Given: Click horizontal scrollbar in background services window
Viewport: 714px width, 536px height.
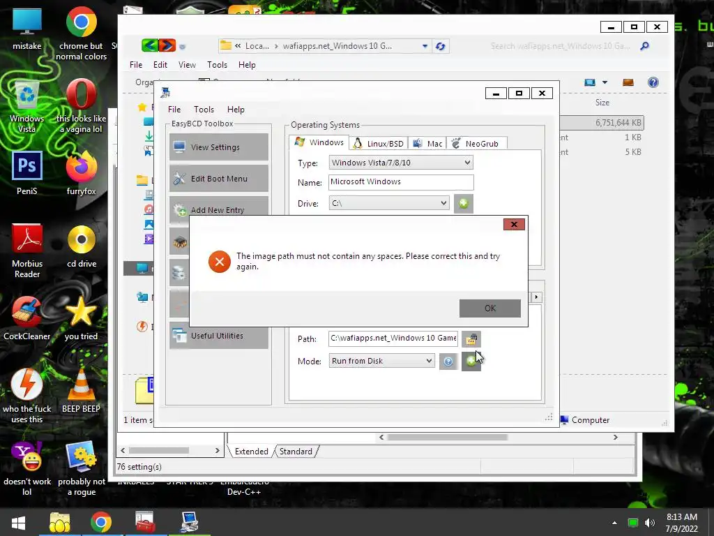Looking at the screenshot, I should [x=447, y=437].
